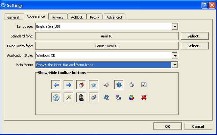Click the Courier New 13 font field
217x135 pixels.
coord(107,46)
